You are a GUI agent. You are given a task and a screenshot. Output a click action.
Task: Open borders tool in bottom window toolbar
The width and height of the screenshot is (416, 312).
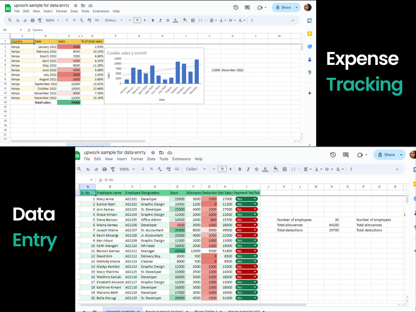285,169
